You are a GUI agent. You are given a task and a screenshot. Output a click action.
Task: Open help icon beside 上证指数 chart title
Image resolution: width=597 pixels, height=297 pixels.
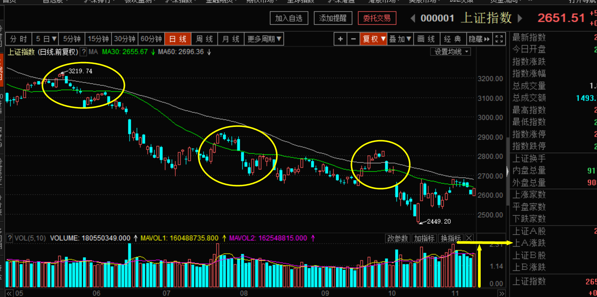coord(84,52)
